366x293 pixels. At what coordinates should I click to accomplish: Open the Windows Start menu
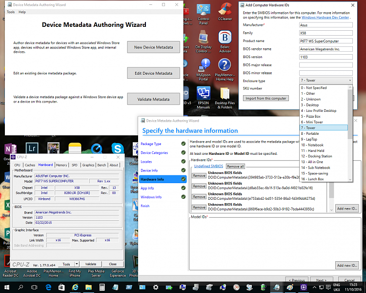[x=6, y=287]
